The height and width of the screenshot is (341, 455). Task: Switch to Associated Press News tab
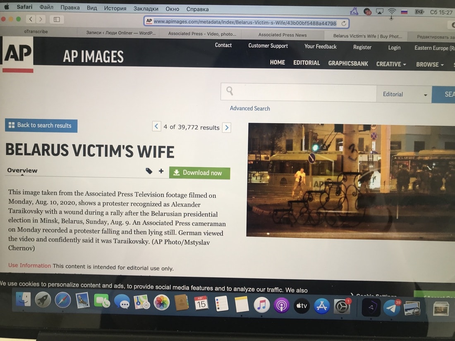pyautogui.click(x=283, y=35)
